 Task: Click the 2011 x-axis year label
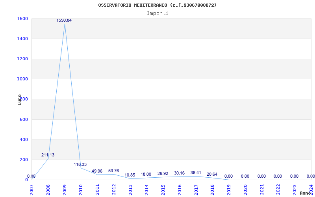coord(97,190)
